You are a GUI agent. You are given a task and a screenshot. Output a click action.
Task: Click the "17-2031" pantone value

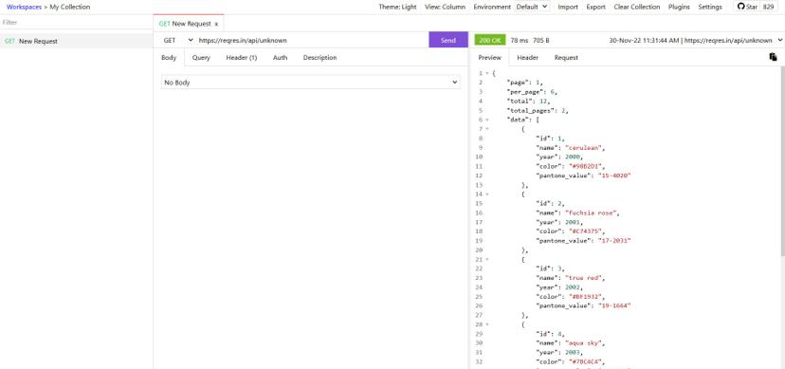tap(614, 240)
